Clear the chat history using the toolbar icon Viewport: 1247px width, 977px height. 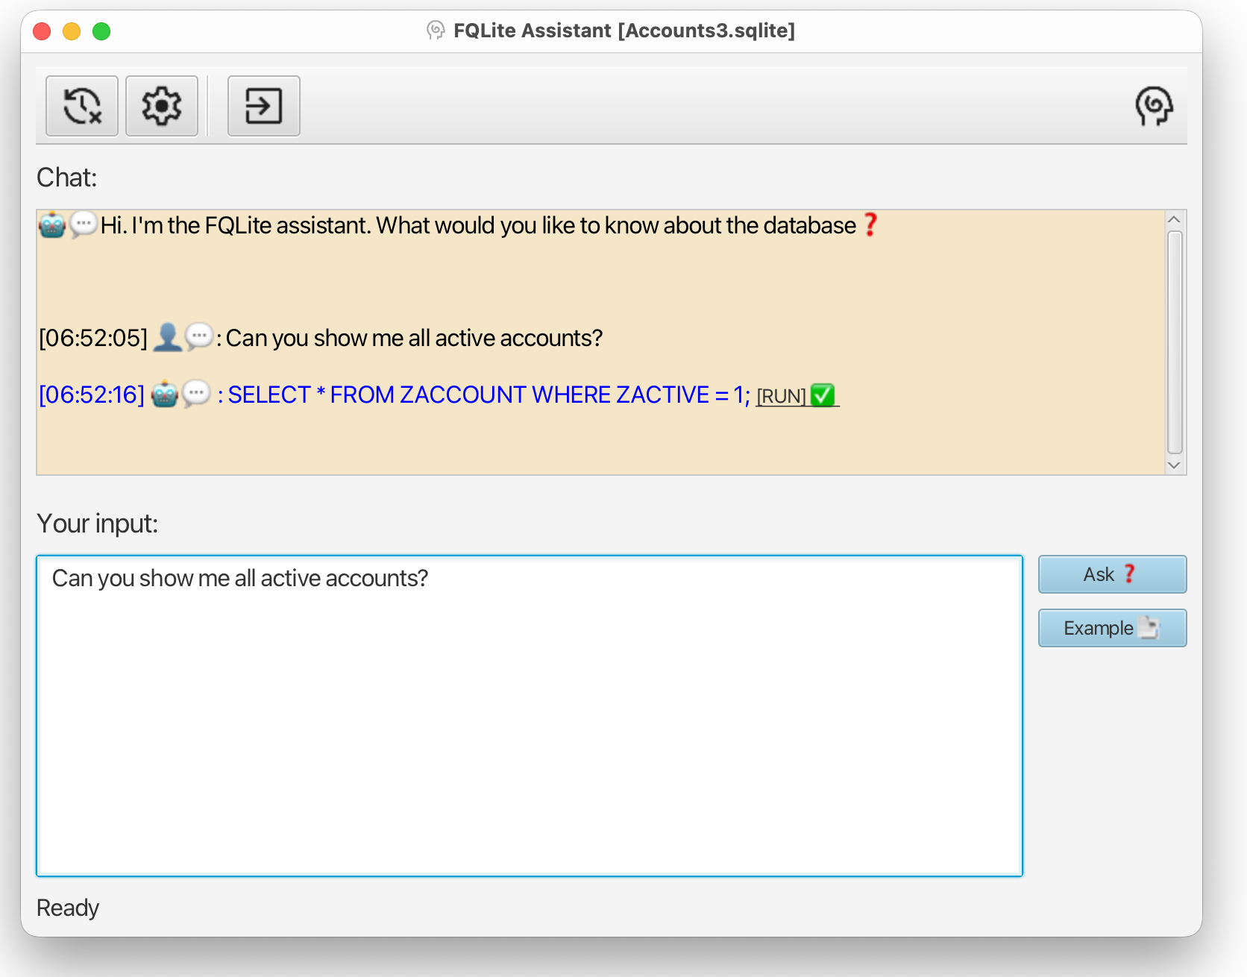[x=81, y=106]
